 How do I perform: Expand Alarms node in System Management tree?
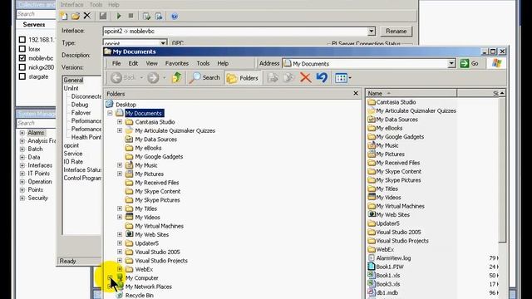(22, 133)
